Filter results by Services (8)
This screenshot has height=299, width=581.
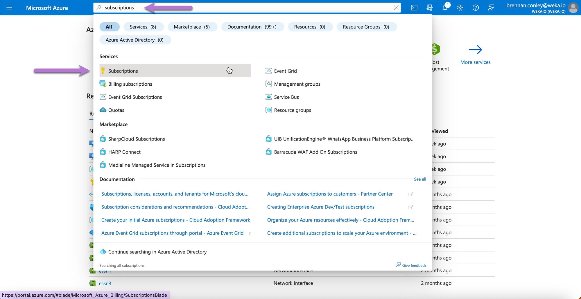[143, 27]
